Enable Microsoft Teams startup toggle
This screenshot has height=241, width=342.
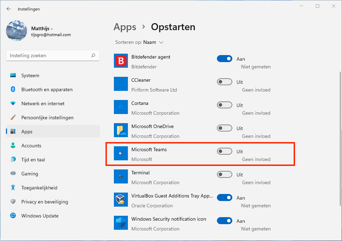[225, 151]
